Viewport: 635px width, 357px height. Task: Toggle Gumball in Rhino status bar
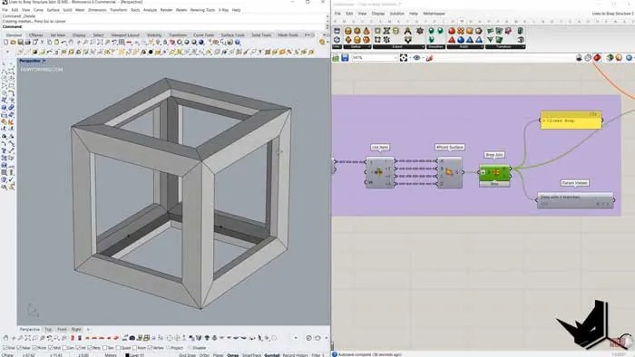(272, 355)
